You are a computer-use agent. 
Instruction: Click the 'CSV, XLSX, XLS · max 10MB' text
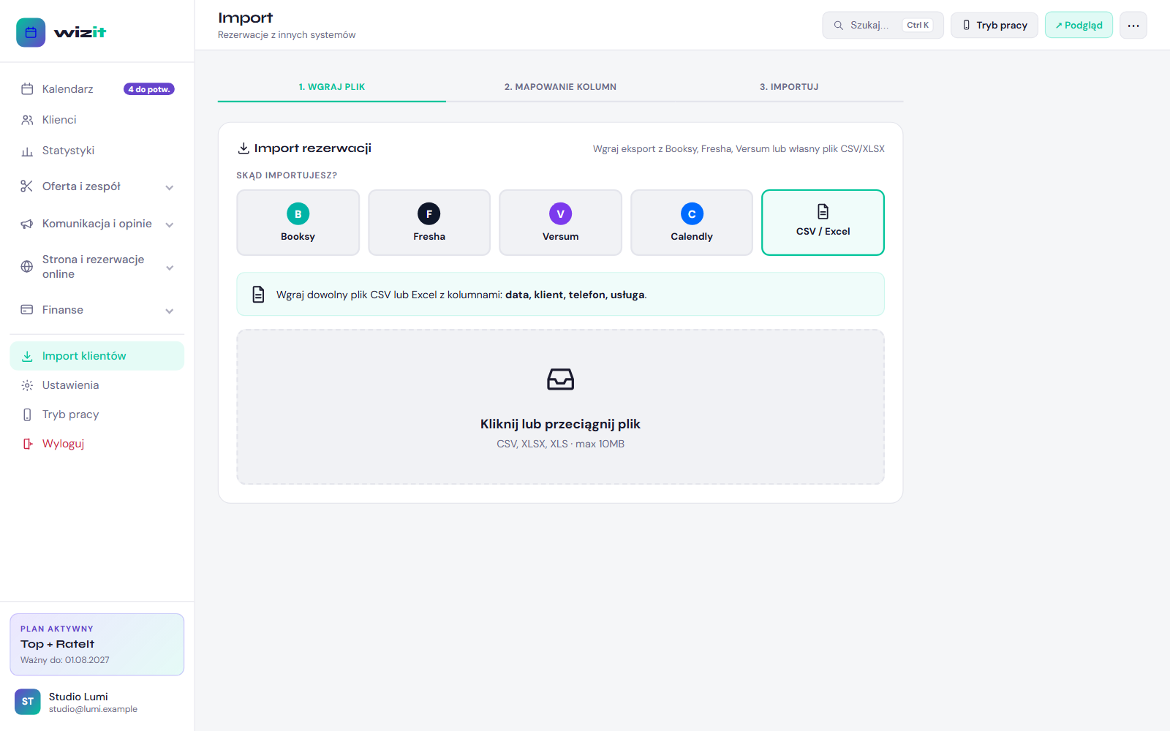pos(561,444)
